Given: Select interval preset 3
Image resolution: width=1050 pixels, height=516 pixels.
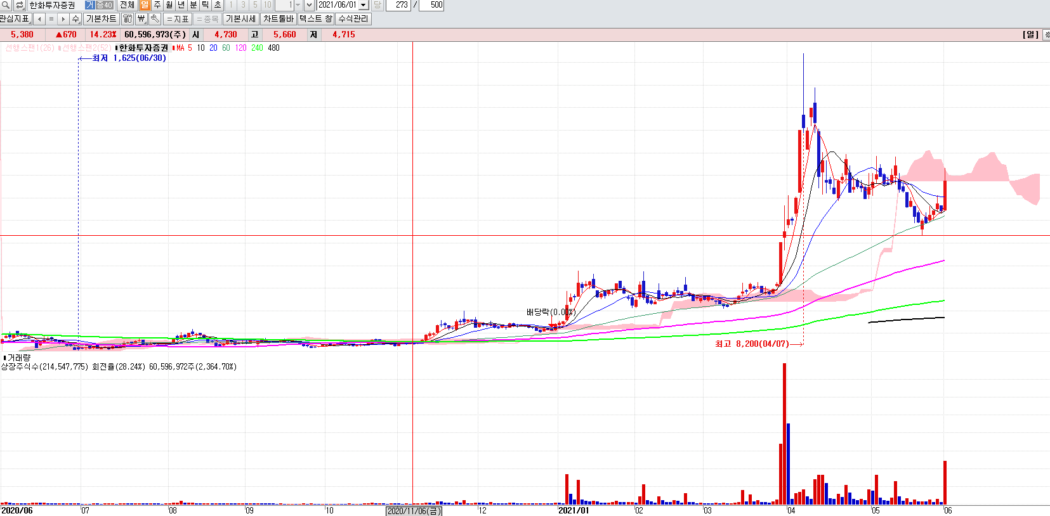Looking at the screenshot, I should 243,4.
